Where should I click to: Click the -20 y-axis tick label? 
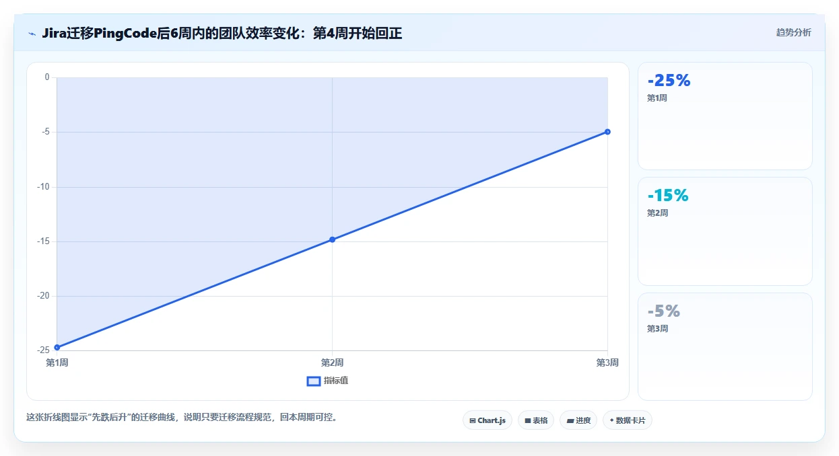(x=44, y=296)
